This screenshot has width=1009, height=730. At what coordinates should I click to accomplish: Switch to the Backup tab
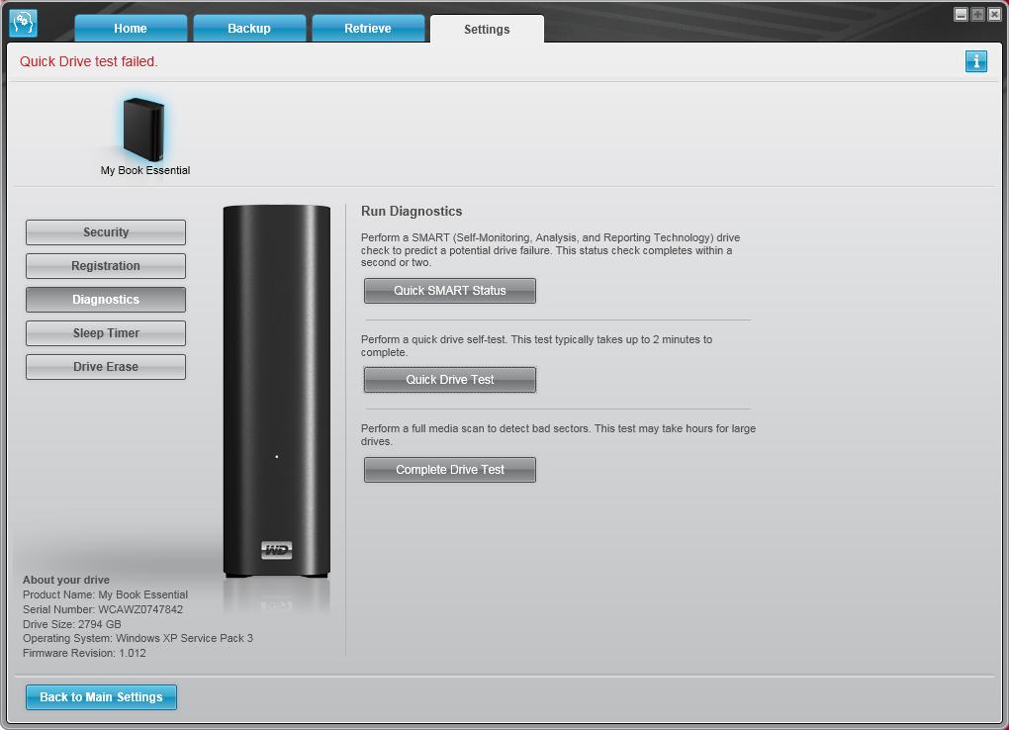point(249,29)
